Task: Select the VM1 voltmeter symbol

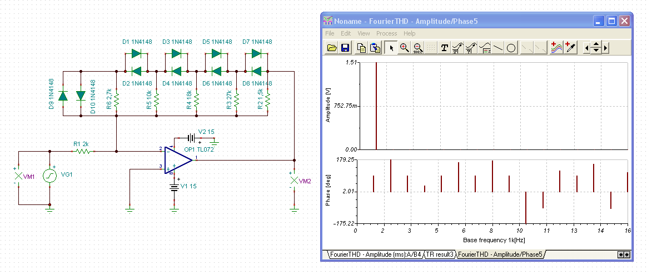Action: point(18,177)
